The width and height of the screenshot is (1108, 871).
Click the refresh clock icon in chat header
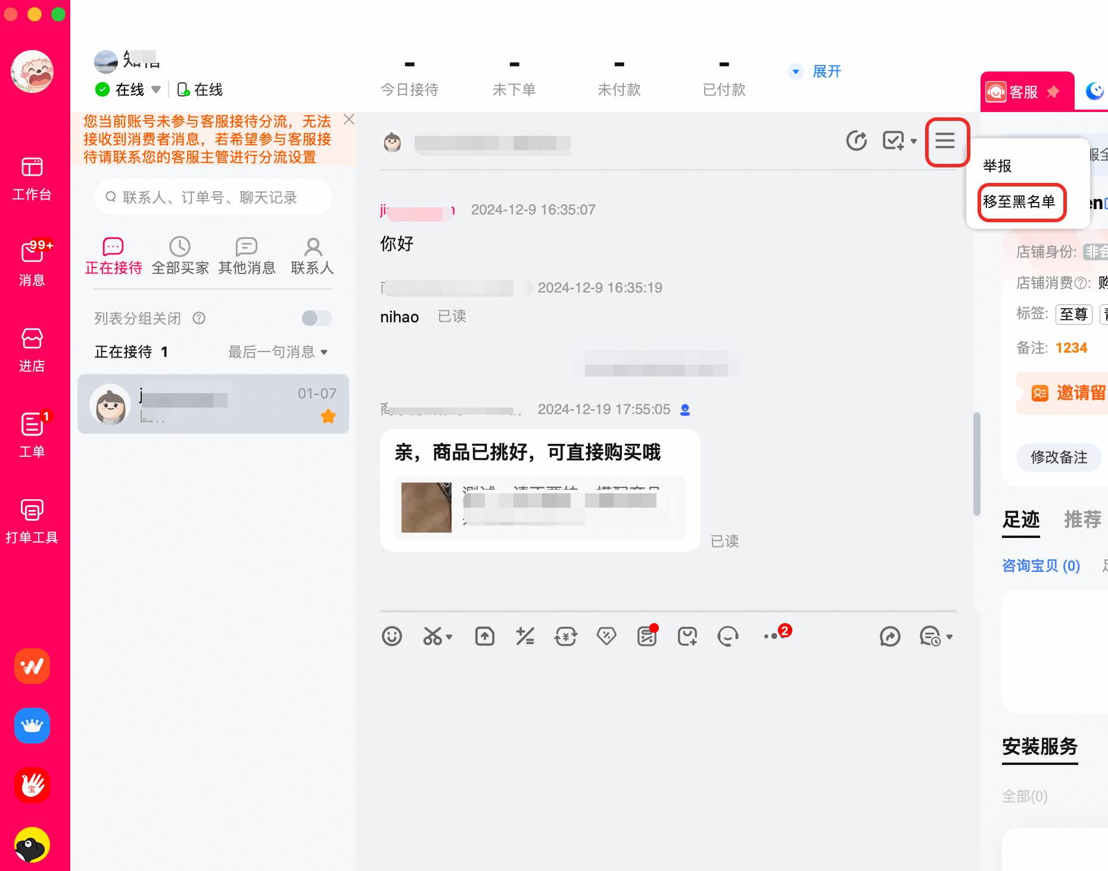pos(857,141)
